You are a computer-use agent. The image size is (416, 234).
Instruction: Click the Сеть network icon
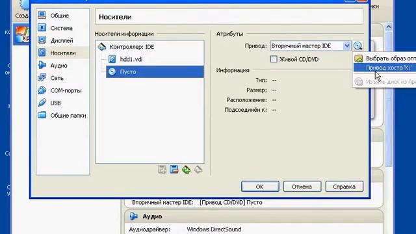[x=42, y=77]
